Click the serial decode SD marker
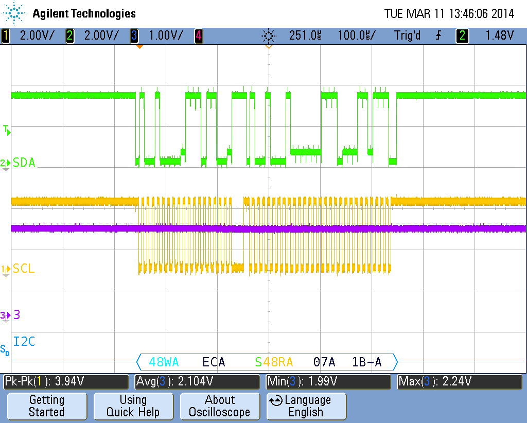 pyautogui.click(x=5, y=349)
